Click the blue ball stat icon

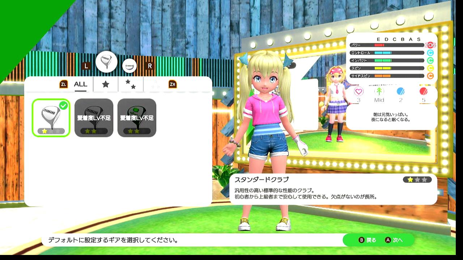click(x=401, y=91)
